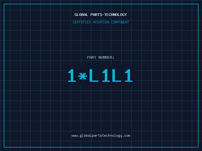Select the part number 1*L1L1
202x151 pixels.
point(100,75)
